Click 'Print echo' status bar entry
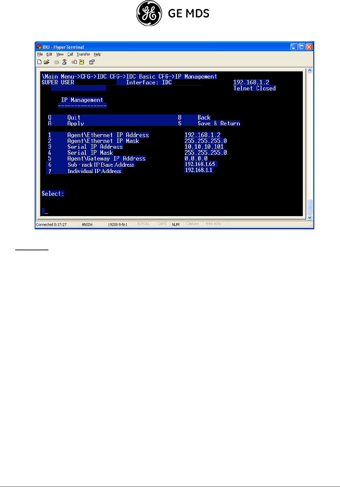Viewport: 340px width, 487px height. (213, 224)
